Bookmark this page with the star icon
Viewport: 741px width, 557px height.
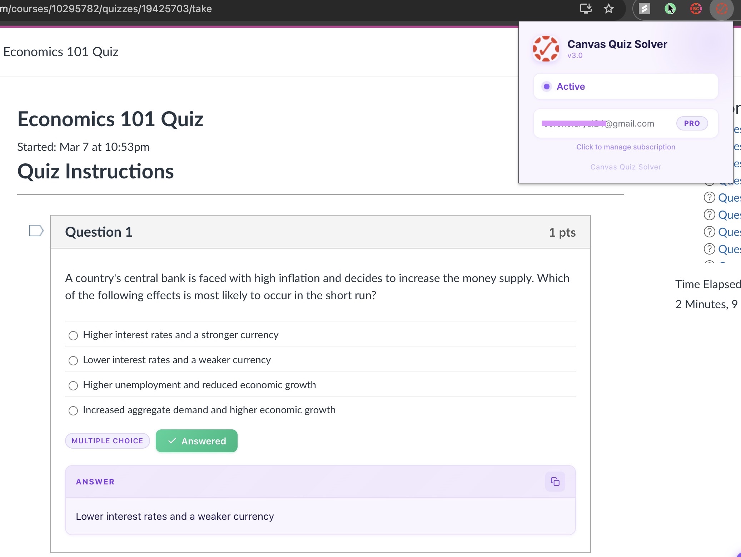click(x=608, y=8)
